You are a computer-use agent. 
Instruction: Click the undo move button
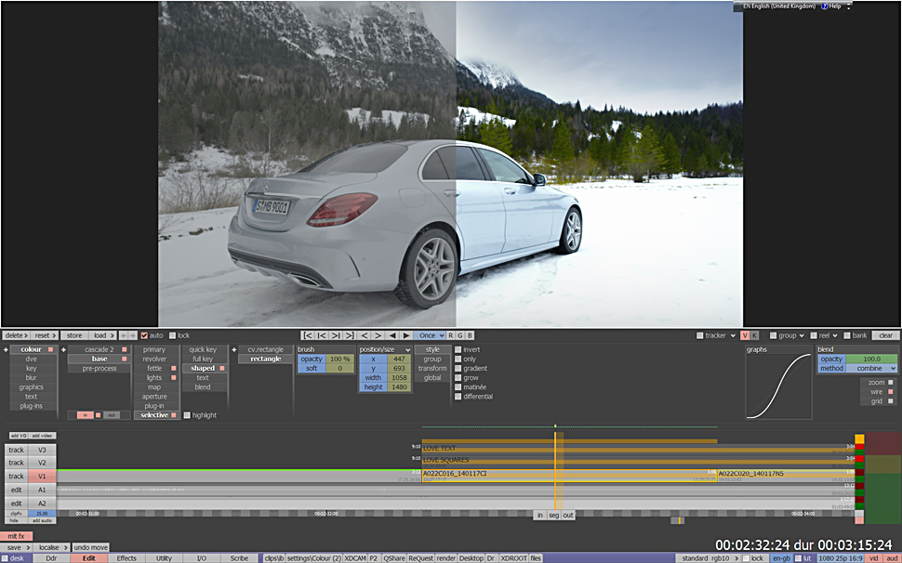click(90, 547)
